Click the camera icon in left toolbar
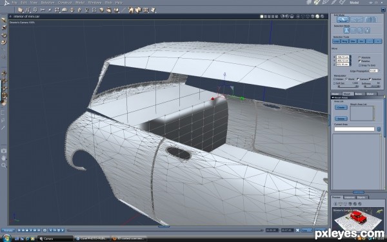 [x=4, y=150]
